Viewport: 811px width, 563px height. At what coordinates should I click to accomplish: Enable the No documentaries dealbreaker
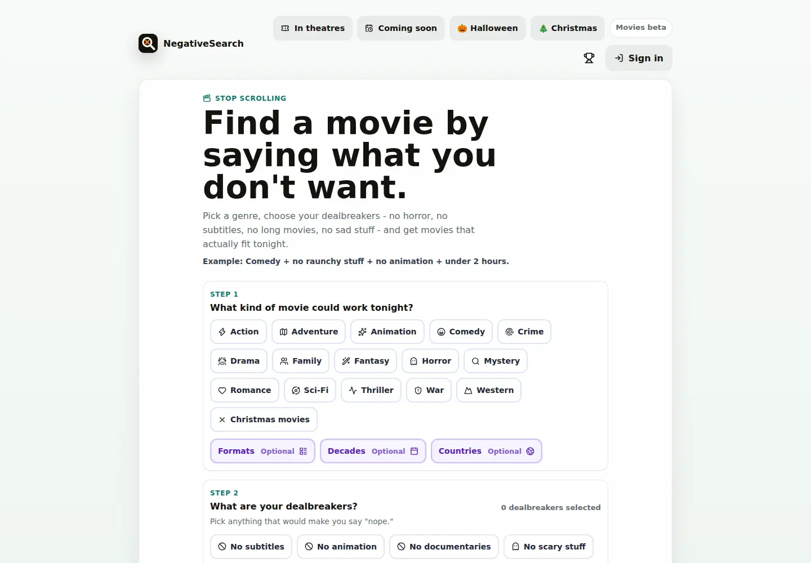pyautogui.click(x=444, y=547)
